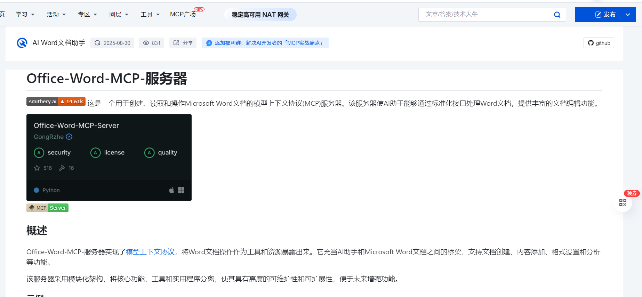Click the search magnifier icon

pos(557,15)
